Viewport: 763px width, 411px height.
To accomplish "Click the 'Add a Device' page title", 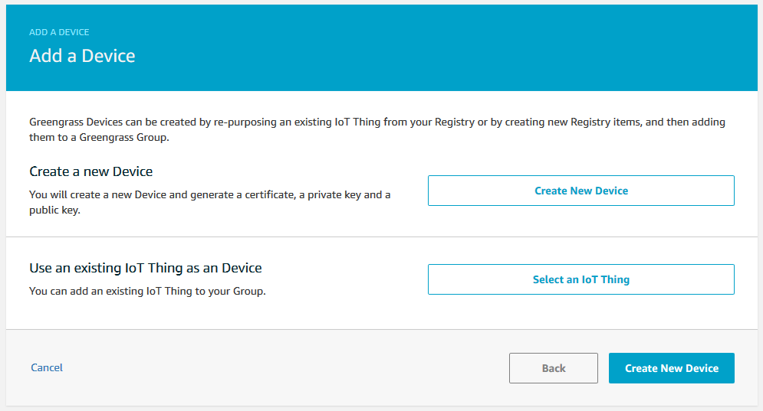I will coord(82,56).
